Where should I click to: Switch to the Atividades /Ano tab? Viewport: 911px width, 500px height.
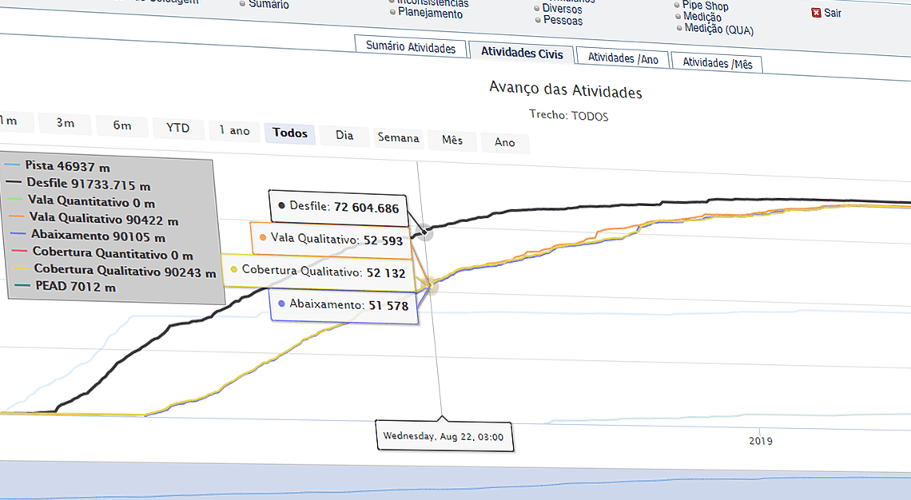coord(622,59)
